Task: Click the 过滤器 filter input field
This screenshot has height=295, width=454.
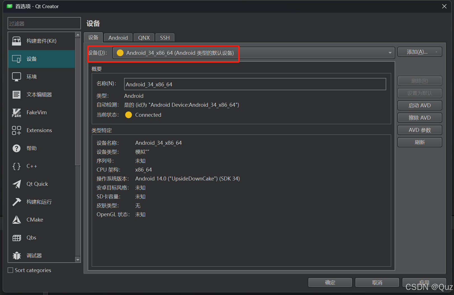Action: (44, 23)
